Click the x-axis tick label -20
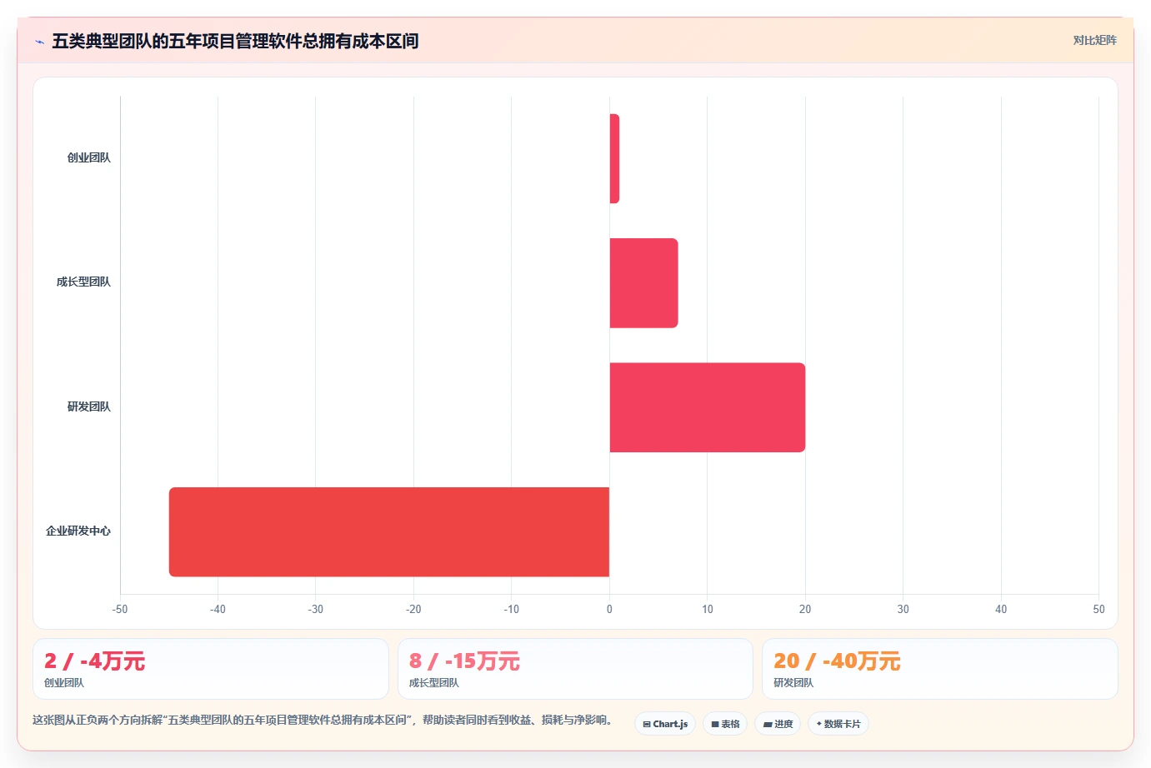 [413, 609]
